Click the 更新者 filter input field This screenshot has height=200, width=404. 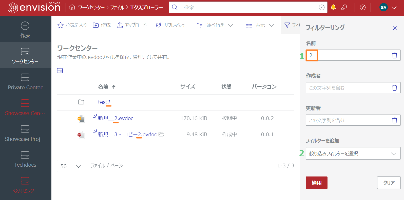tap(347, 120)
